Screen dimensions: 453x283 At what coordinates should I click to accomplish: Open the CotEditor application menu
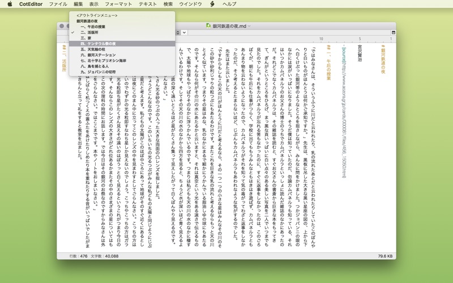(31, 4)
